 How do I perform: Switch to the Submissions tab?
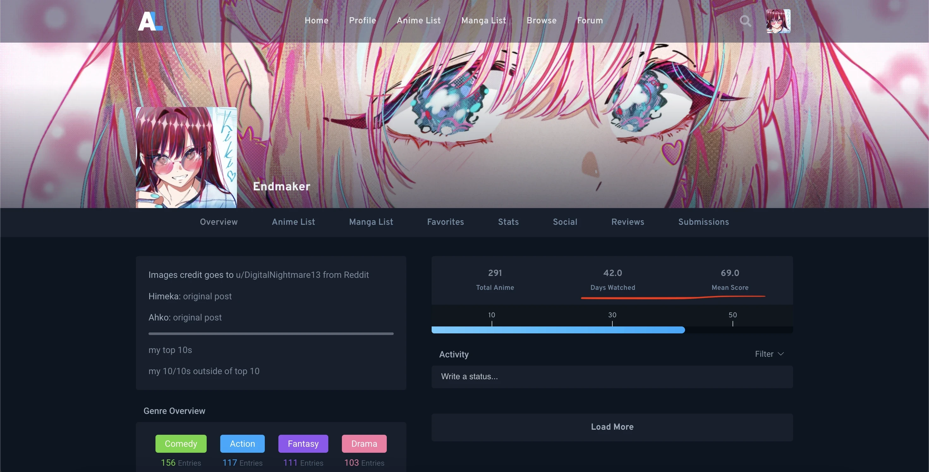[703, 222]
